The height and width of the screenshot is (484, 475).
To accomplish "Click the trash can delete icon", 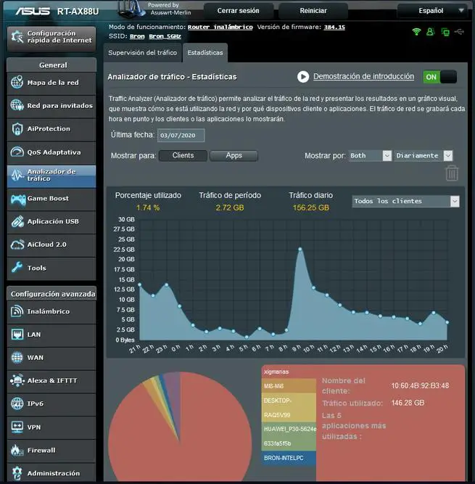I will coord(452,173).
